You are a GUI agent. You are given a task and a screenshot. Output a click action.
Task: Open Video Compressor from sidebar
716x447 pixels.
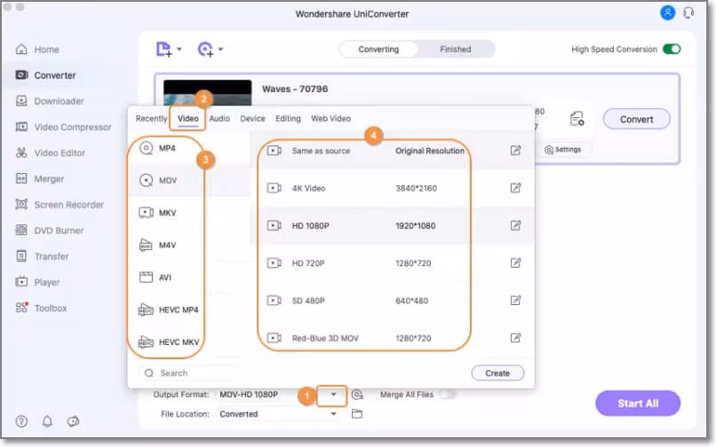click(63, 127)
